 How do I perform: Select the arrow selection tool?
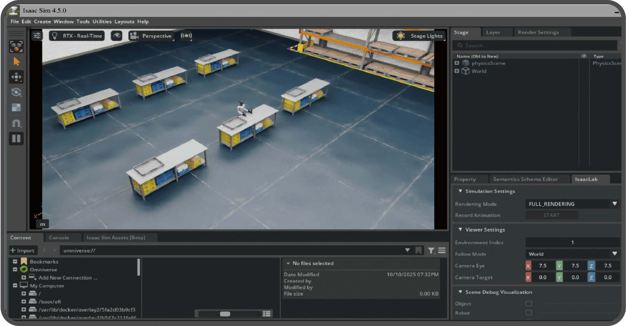coord(16,62)
